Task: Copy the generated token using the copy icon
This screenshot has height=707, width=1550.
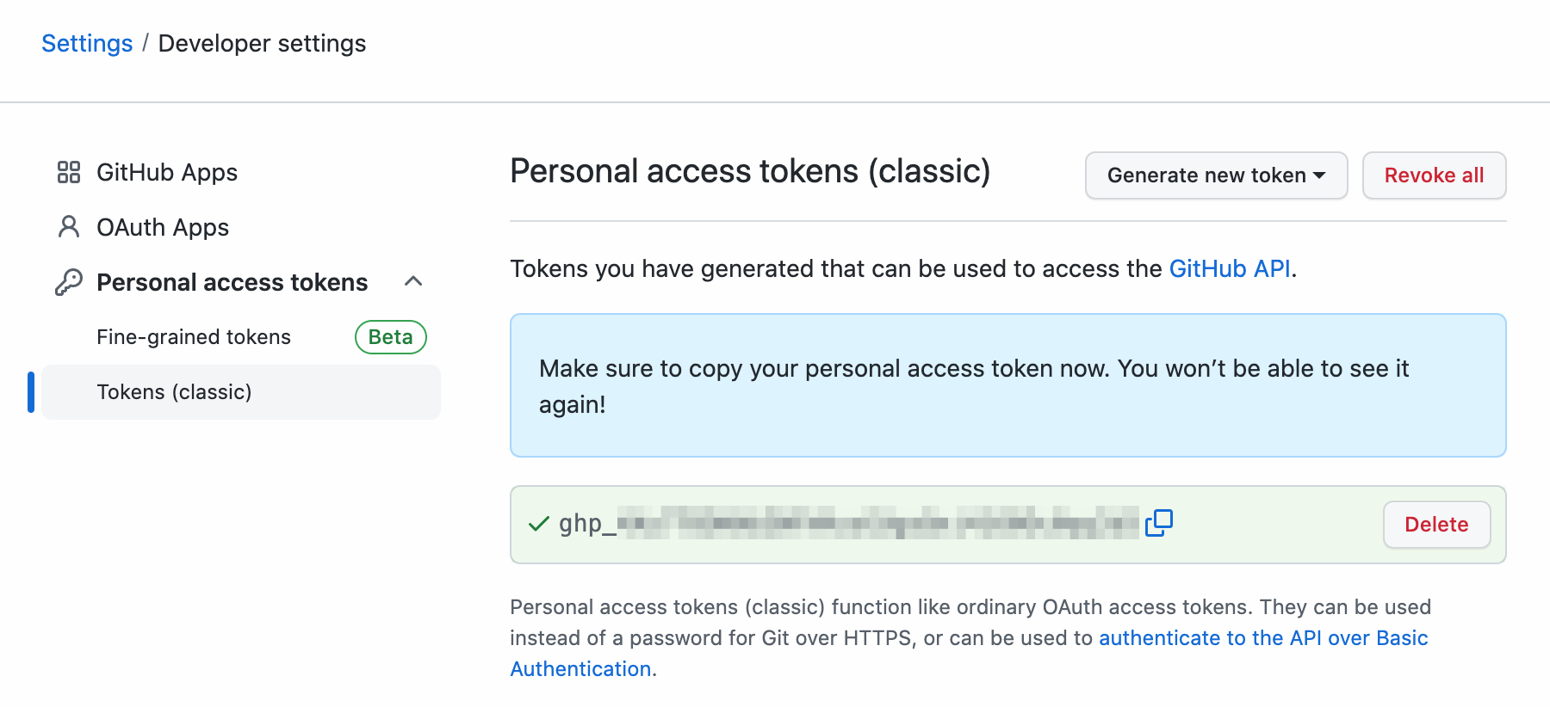Action: 1160,523
